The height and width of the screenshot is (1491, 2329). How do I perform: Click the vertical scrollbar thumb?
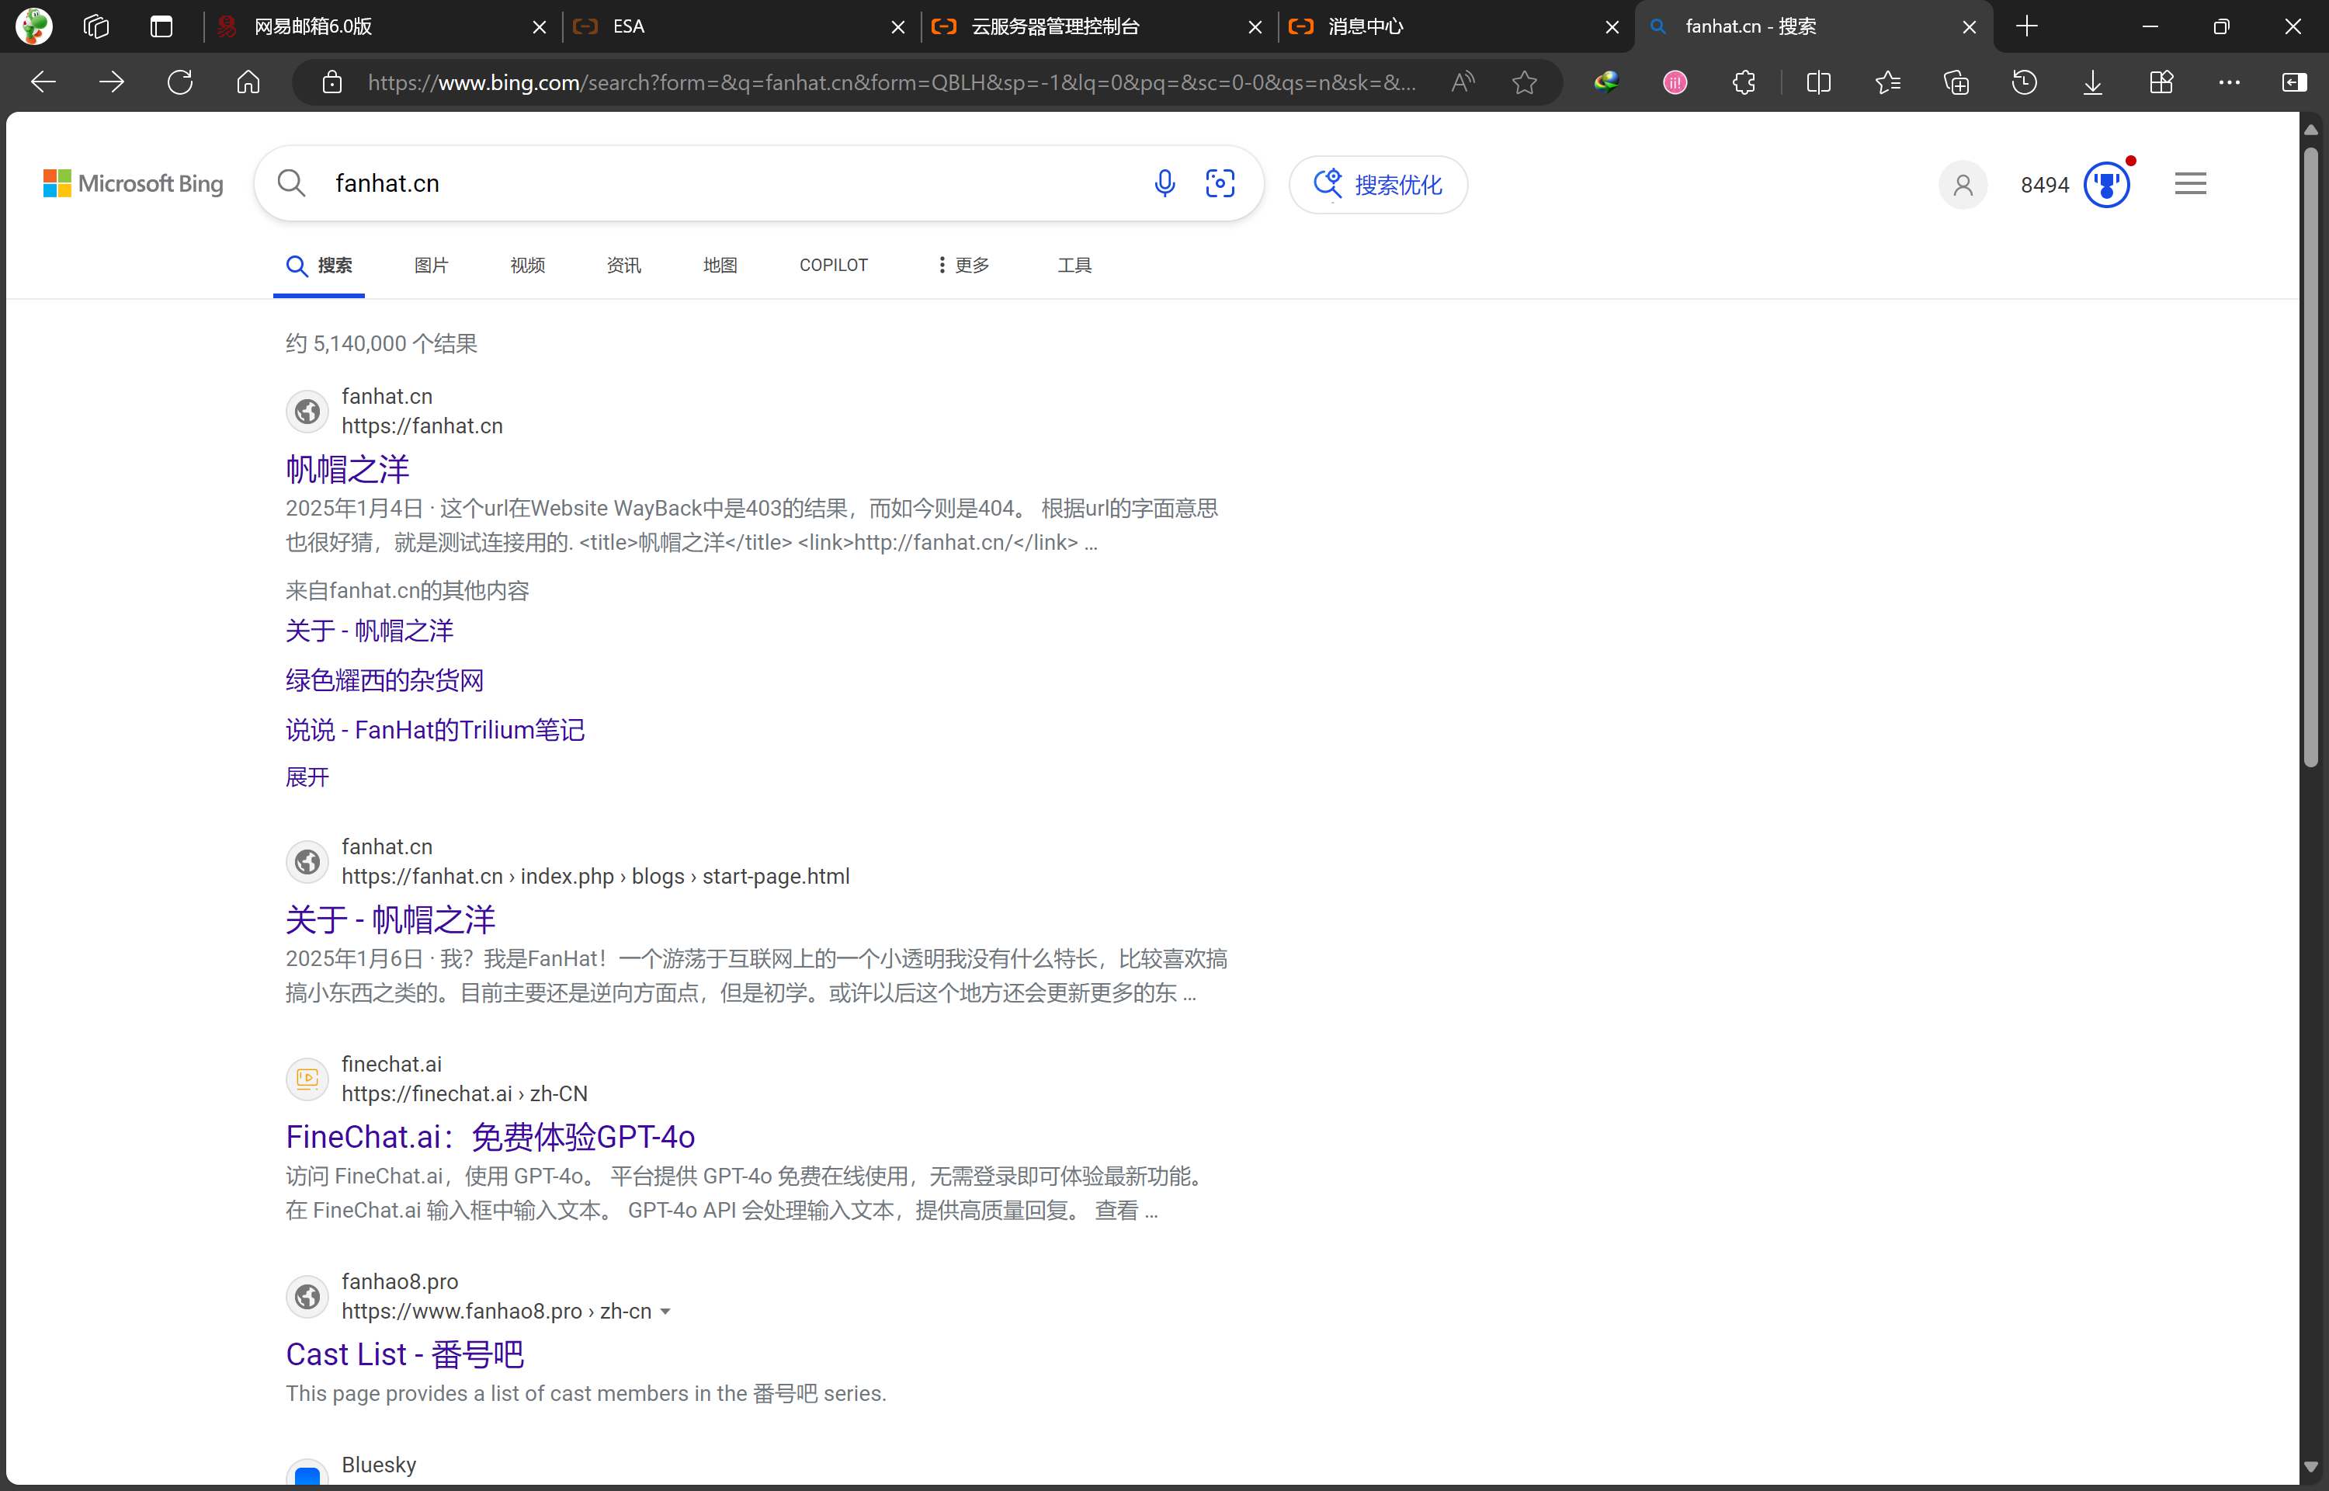coord(2310,457)
